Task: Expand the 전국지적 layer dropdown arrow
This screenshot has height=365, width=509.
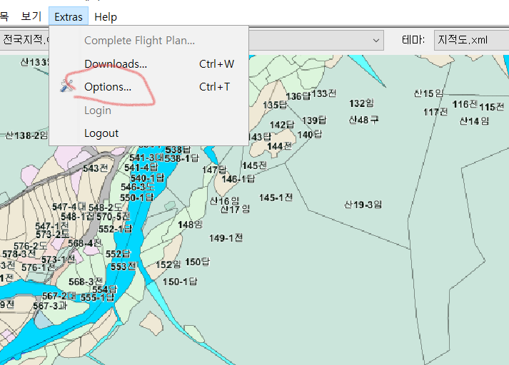Action: coord(376,40)
